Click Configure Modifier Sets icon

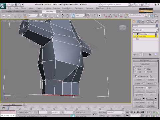pos(156,55)
